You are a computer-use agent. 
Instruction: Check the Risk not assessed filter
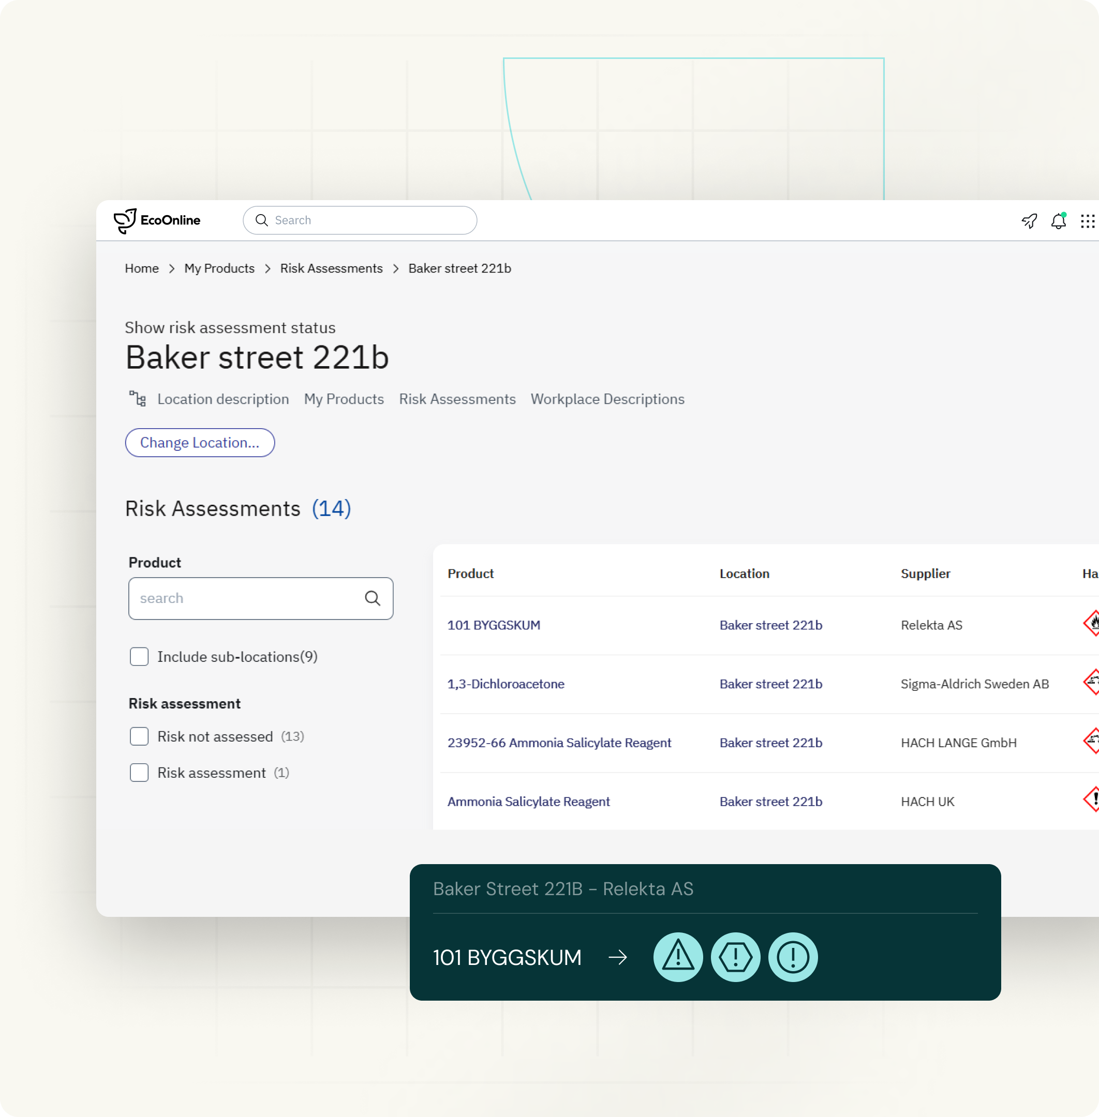pos(139,736)
